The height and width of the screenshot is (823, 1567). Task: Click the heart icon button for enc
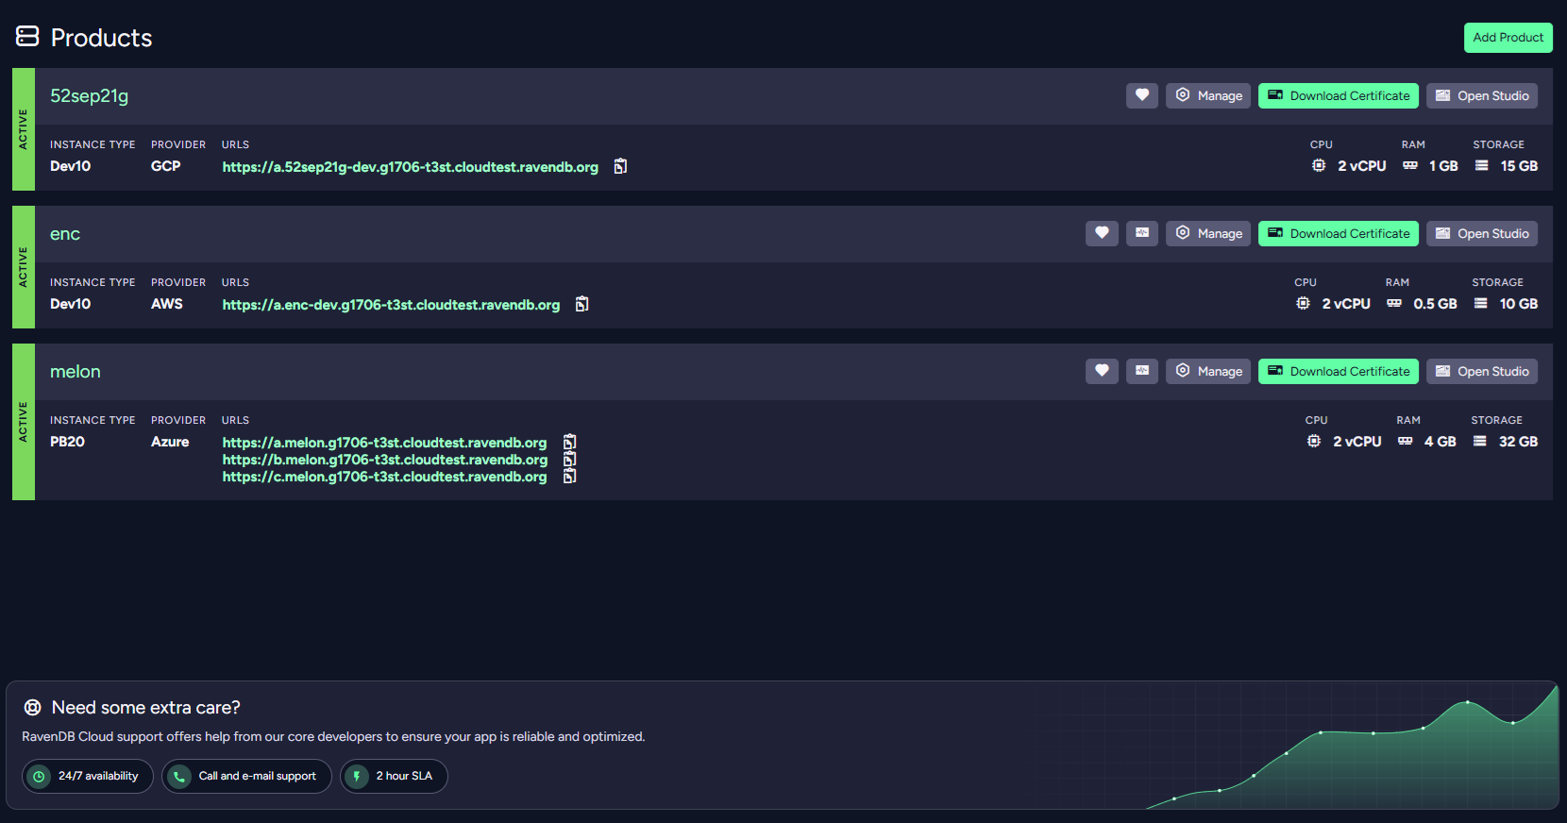[1102, 233]
